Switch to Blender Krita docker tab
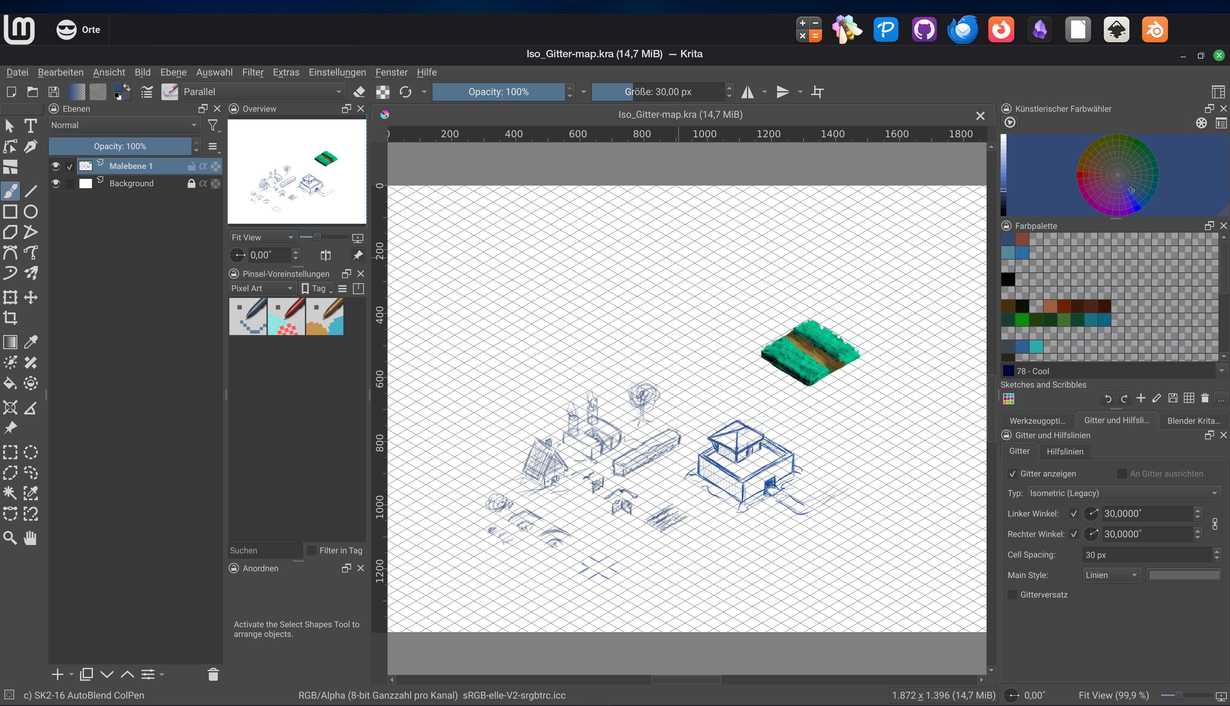Image resolution: width=1230 pixels, height=706 pixels. click(1193, 421)
